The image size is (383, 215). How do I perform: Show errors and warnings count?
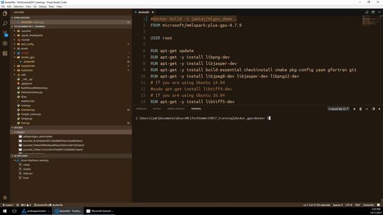coord(26,205)
